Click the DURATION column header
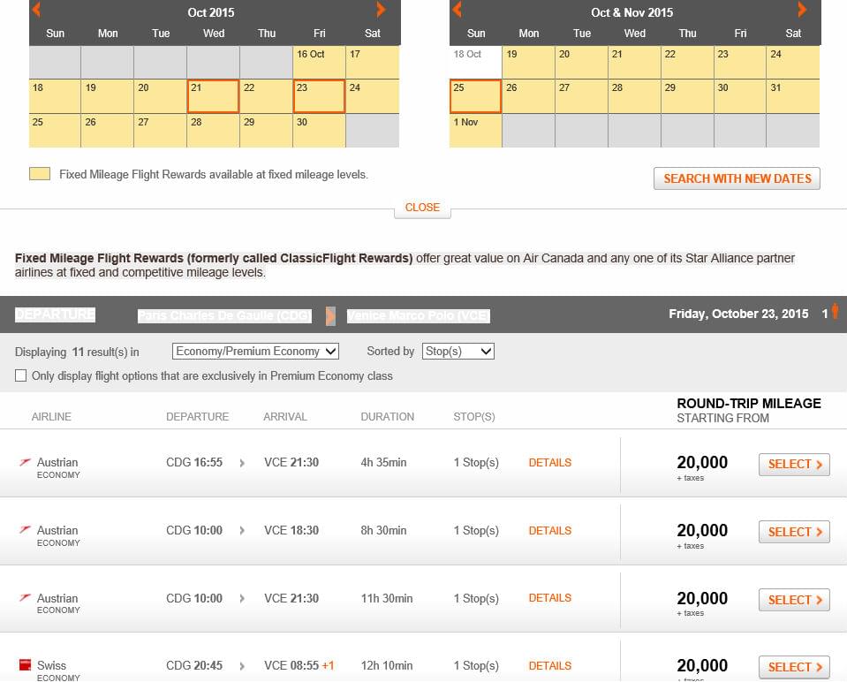The height and width of the screenshot is (682, 847). pos(388,417)
